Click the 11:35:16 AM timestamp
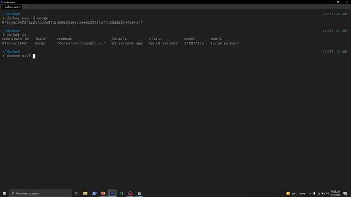Viewport: 351px width, 197px height. (x=335, y=31)
